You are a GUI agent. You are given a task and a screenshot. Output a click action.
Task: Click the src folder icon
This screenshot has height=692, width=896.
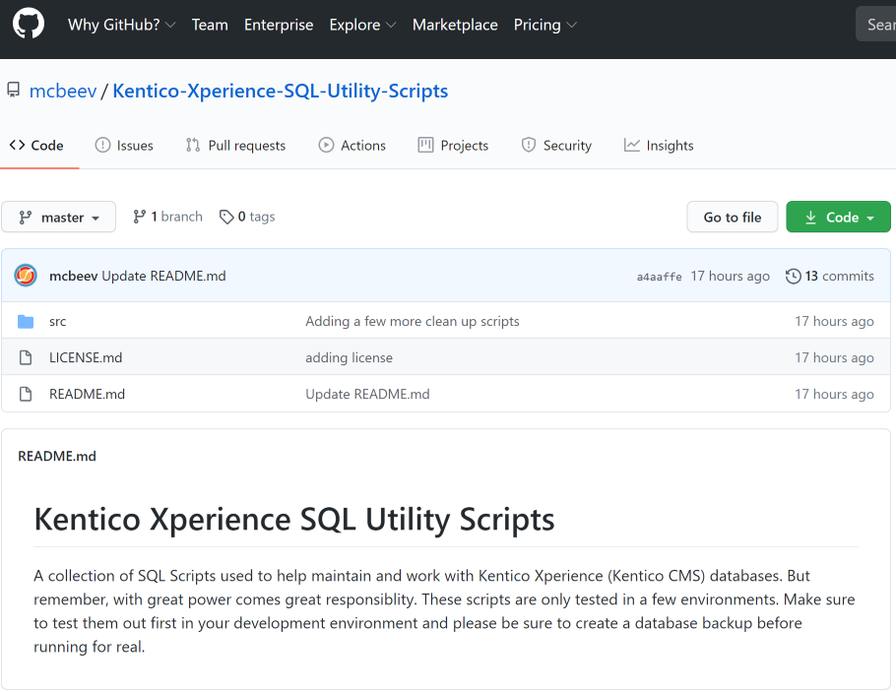coord(26,321)
